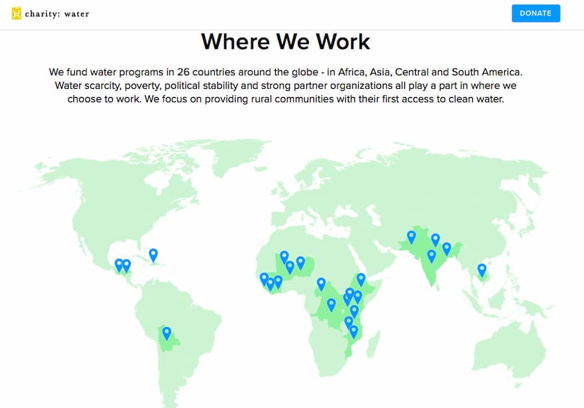The height and width of the screenshot is (408, 584).
Task: Select the map pin over Sierra Leone
Action: coord(264,280)
